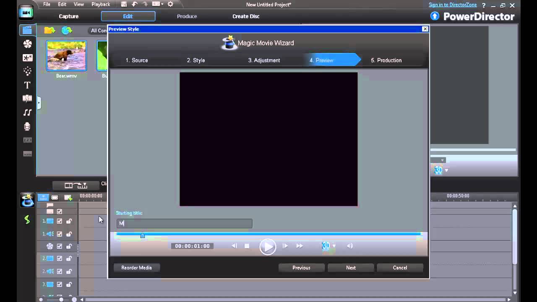Open the Particle Room icon

tap(27, 71)
